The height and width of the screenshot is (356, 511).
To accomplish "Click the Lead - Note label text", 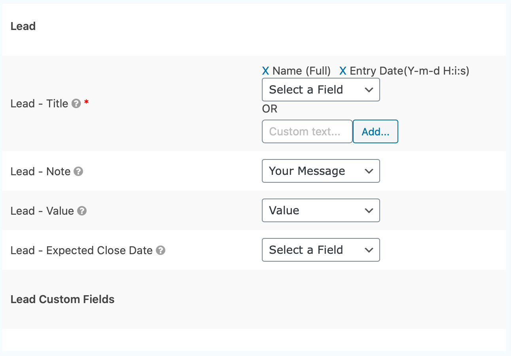I will (40, 171).
